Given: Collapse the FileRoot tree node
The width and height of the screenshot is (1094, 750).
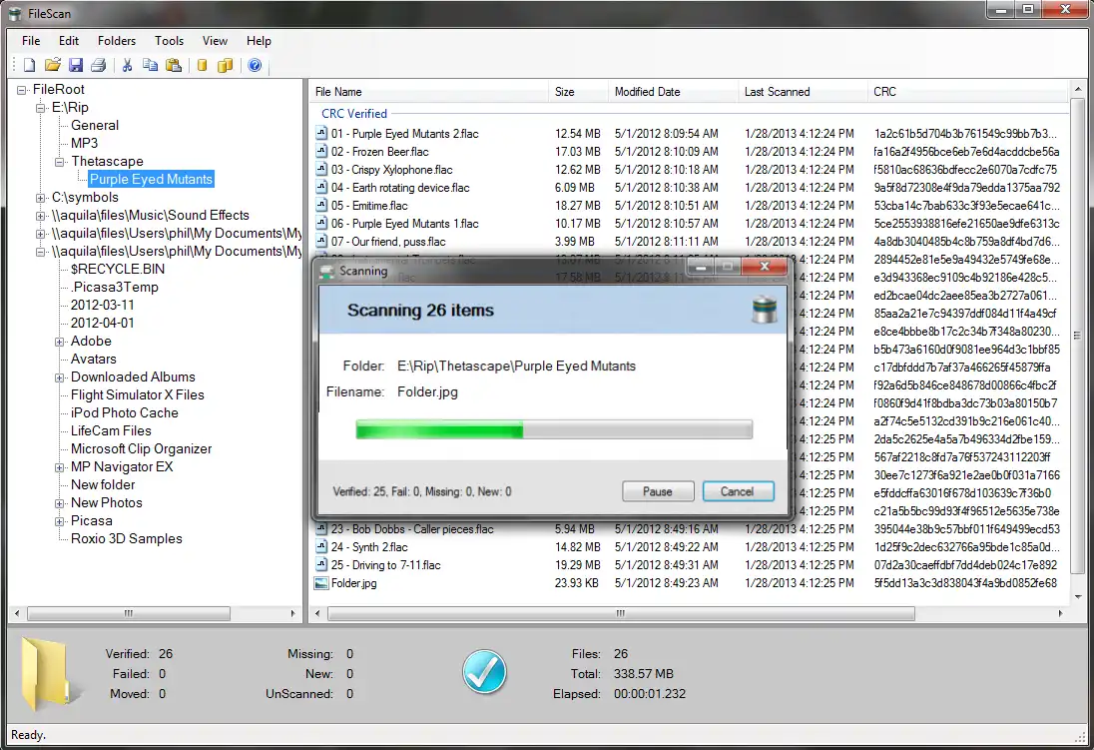Looking at the screenshot, I should (22, 90).
